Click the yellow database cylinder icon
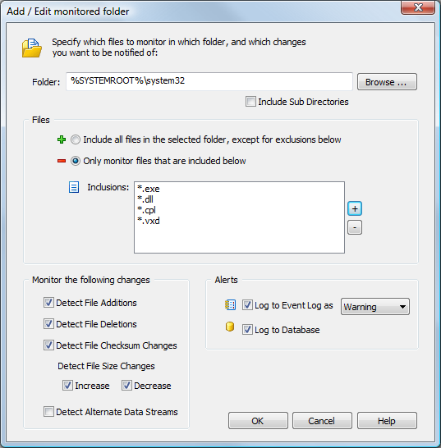This screenshot has width=441, height=448. pos(230,327)
